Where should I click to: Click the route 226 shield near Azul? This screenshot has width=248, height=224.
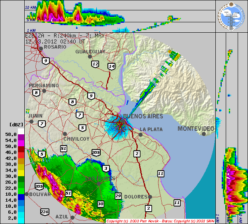(45, 212)
